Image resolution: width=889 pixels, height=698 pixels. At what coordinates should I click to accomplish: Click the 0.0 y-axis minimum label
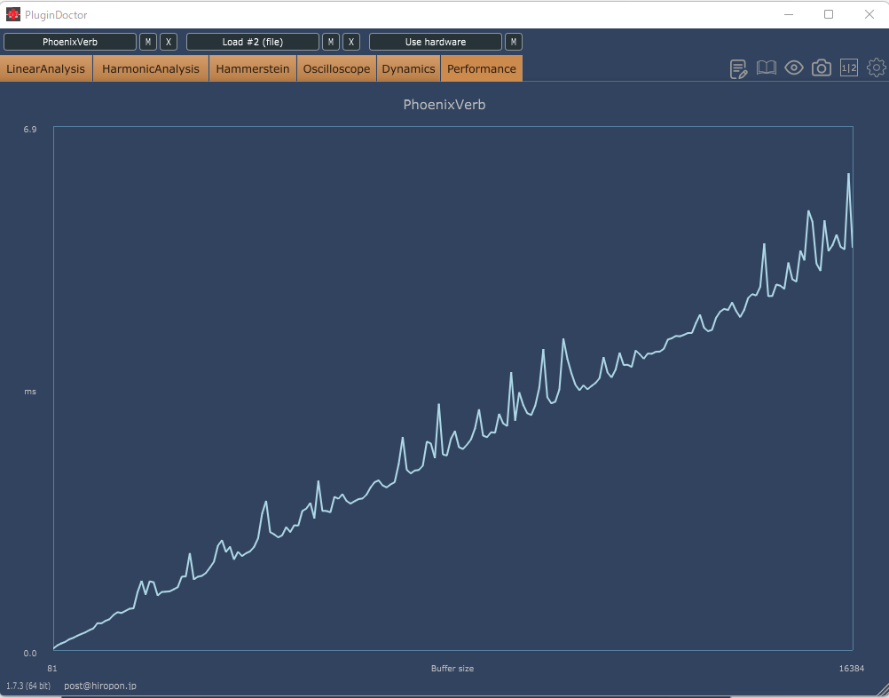(x=29, y=654)
